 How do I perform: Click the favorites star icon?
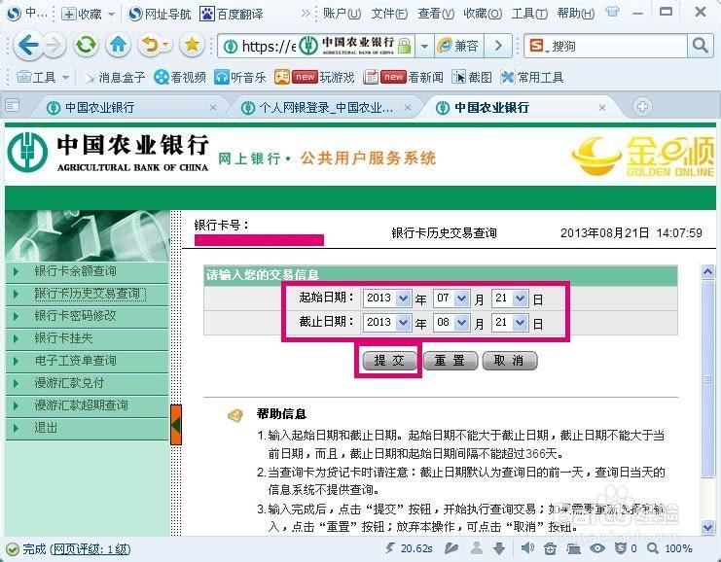pyautogui.click(x=192, y=45)
